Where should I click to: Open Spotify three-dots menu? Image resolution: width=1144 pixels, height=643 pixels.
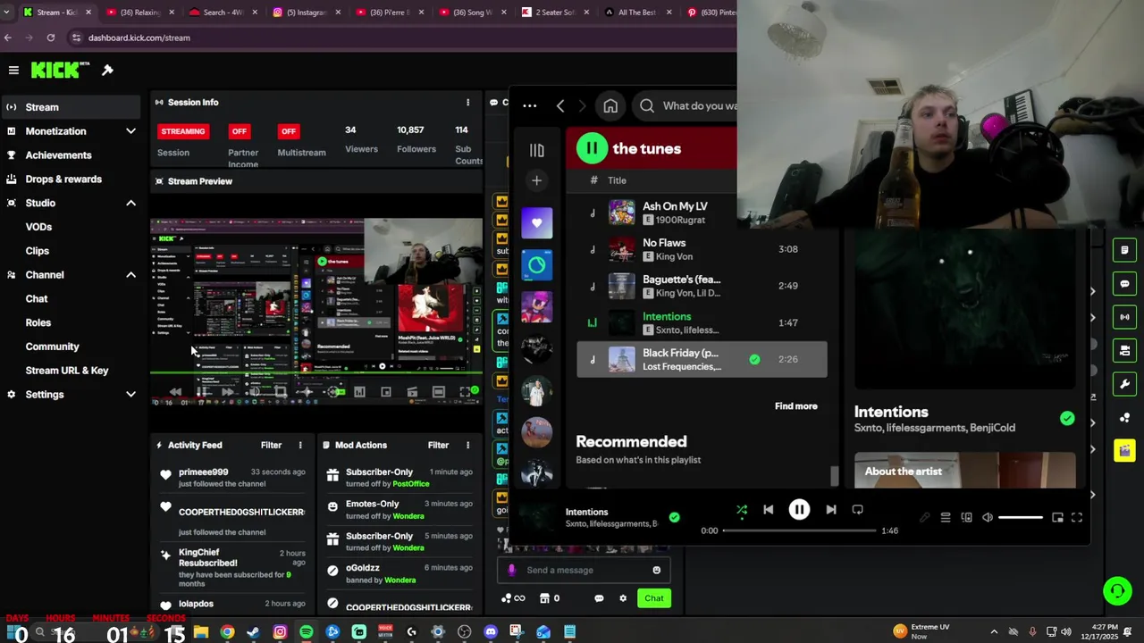pos(529,105)
